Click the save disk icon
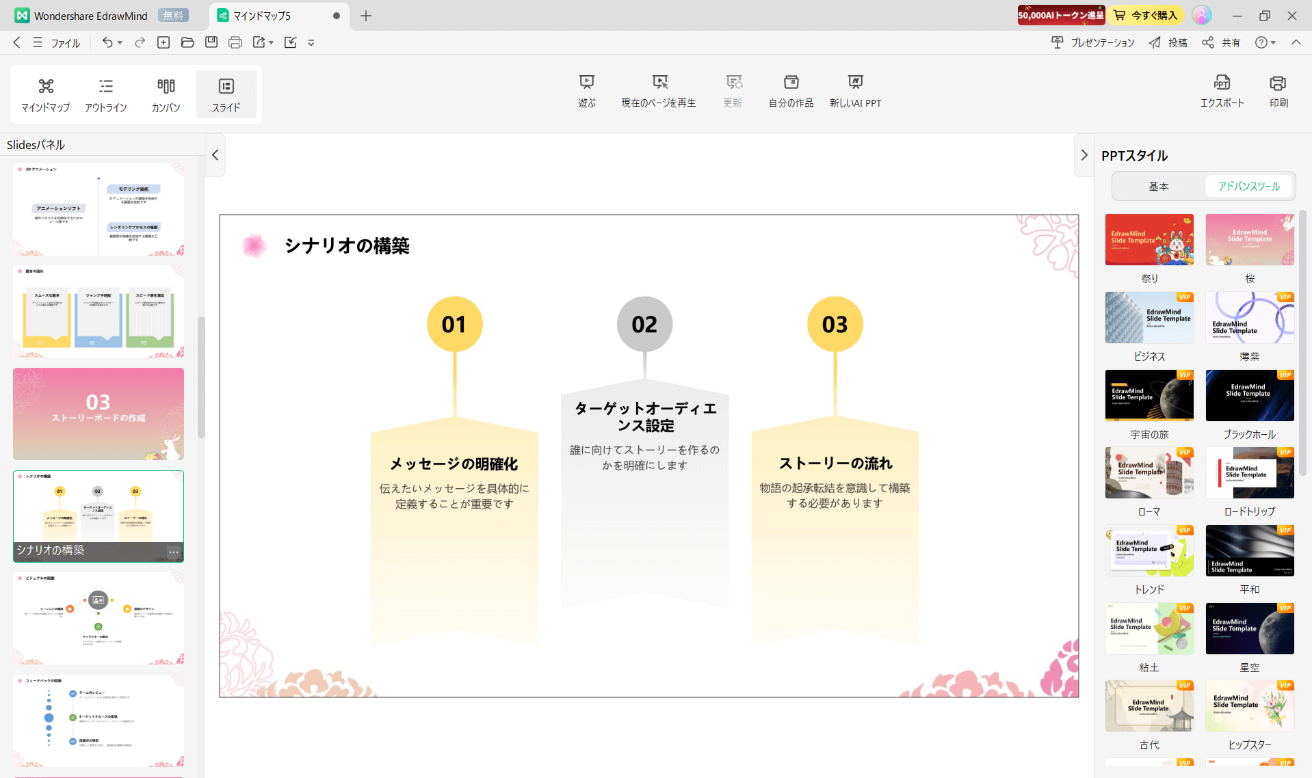The width and height of the screenshot is (1312, 778). point(211,42)
